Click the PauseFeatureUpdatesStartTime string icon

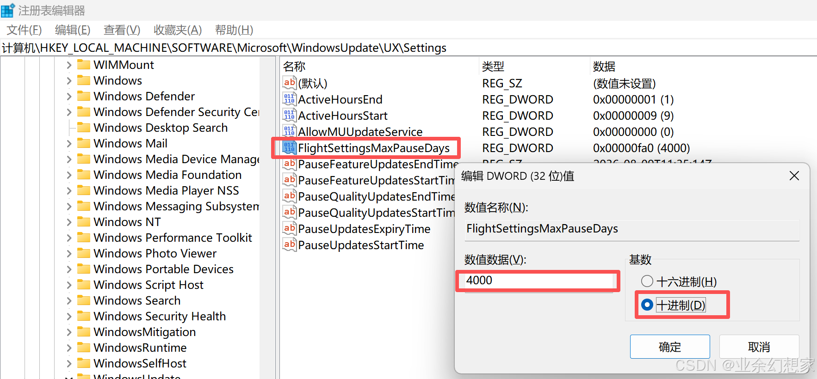pyautogui.click(x=290, y=180)
